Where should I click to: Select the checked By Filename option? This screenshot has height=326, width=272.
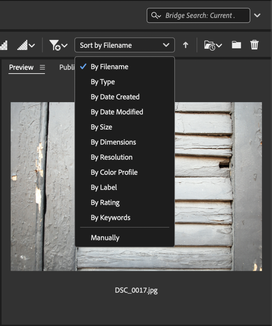coord(109,67)
